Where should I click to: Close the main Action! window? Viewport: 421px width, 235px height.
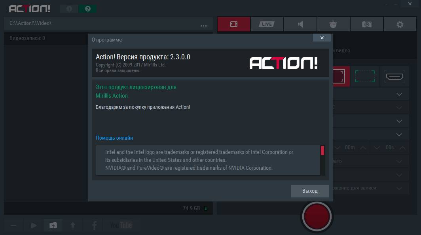[410, 4]
